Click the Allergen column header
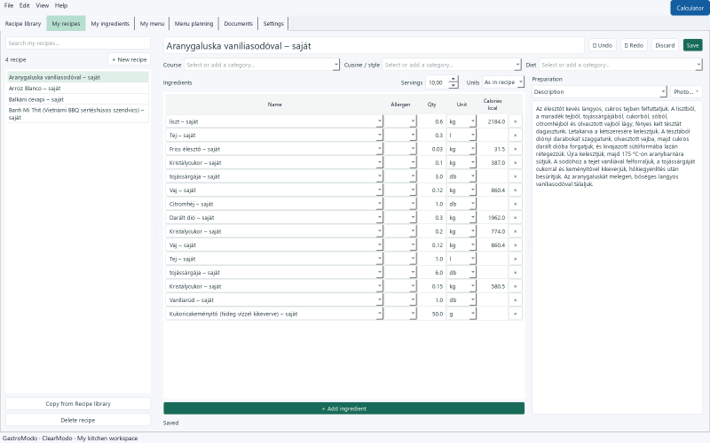Screen dimensions: 710x443 point(400,105)
